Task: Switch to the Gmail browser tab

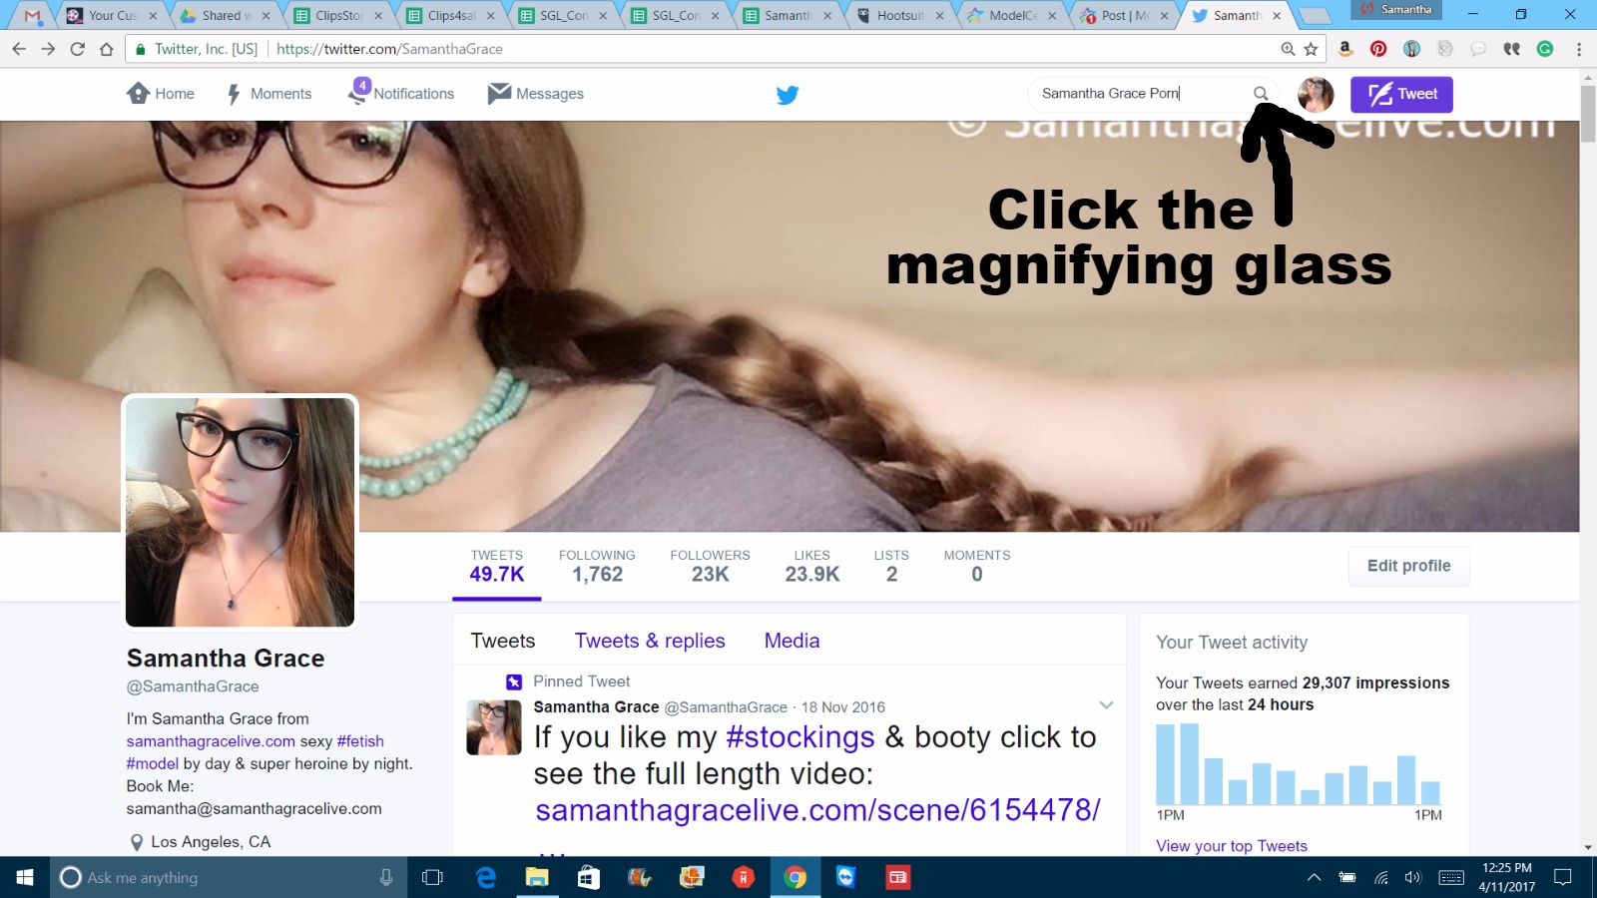Action: (x=32, y=15)
